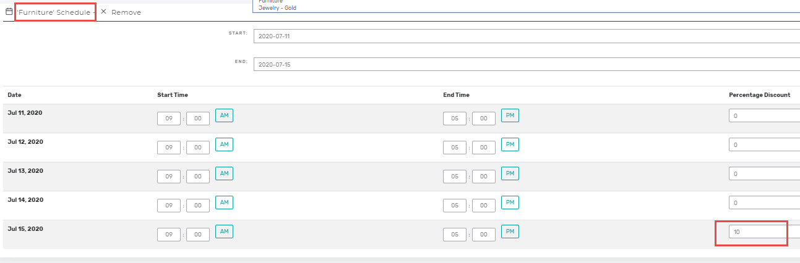Click start hour field for Jul 13
800x263 pixels.
[169, 177]
